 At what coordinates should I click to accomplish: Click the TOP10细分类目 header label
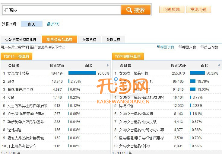coord(128,56)
